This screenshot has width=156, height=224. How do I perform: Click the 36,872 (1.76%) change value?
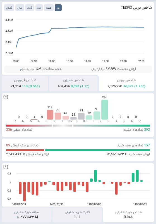pos(134,86)
